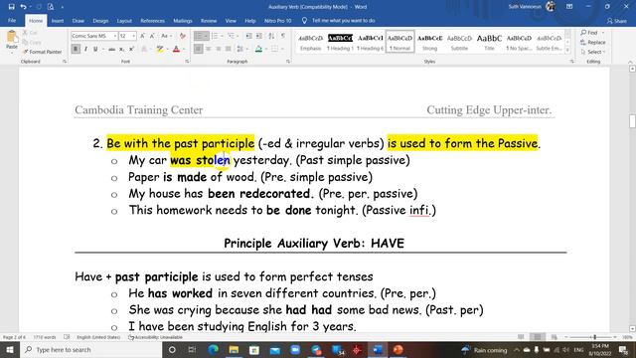This screenshot has width=636, height=358.
Task: Switch to the Layout tab
Action: click(x=124, y=20)
